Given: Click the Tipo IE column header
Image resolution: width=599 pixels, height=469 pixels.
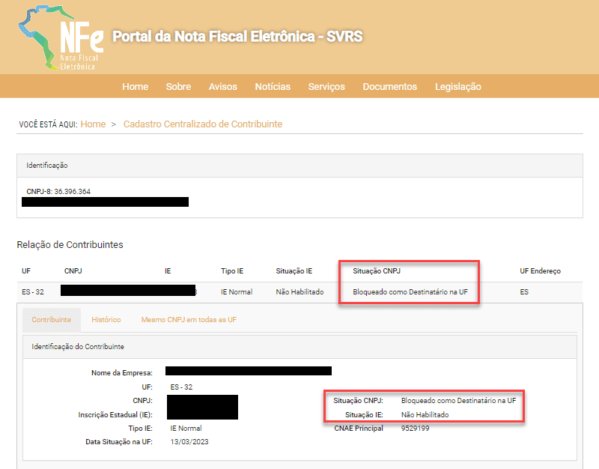Looking at the screenshot, I should coord(232,271).
